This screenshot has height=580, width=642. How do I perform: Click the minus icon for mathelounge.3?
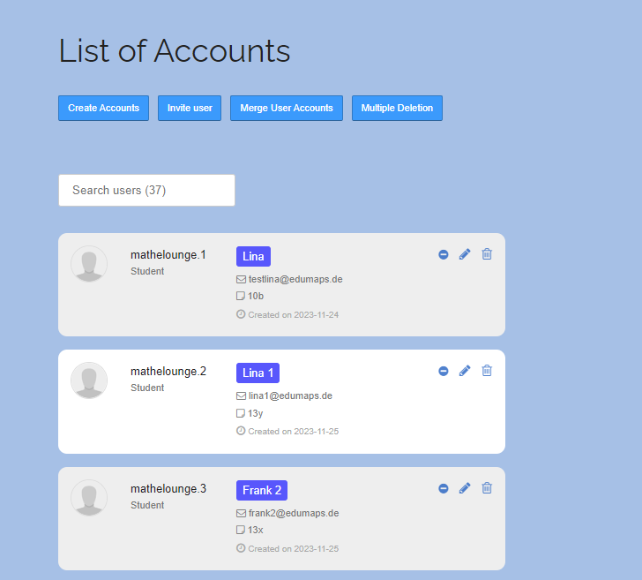pyautogui.click(x=444, y=488)
